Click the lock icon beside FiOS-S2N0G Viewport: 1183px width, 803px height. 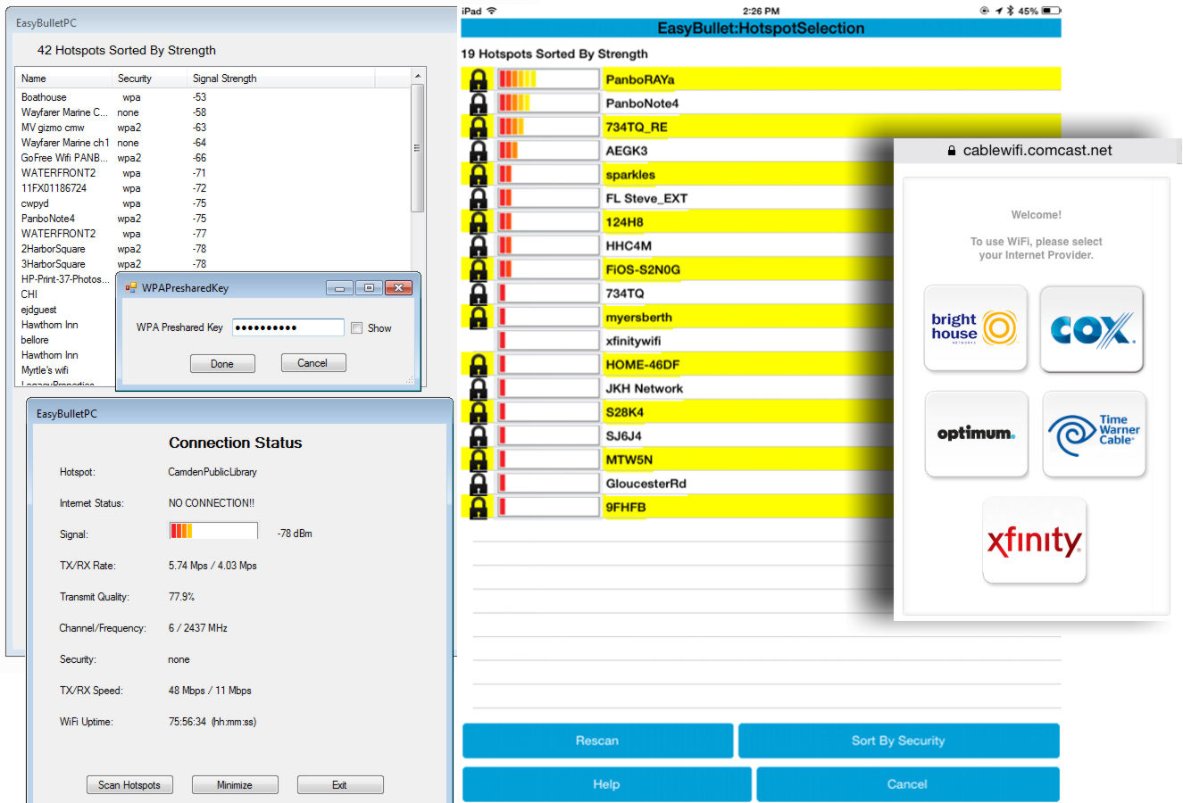pyautogui.click(x=479, y=269)
